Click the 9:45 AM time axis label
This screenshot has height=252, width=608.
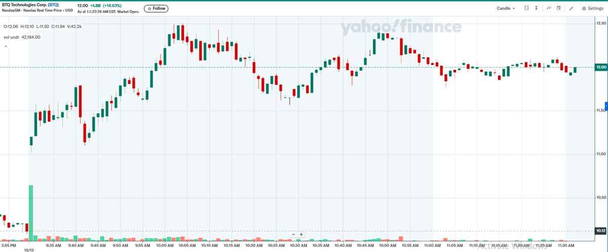[98, 245]
